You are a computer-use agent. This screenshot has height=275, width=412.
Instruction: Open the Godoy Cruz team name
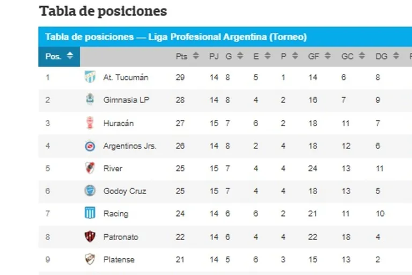tap(125, 191)
